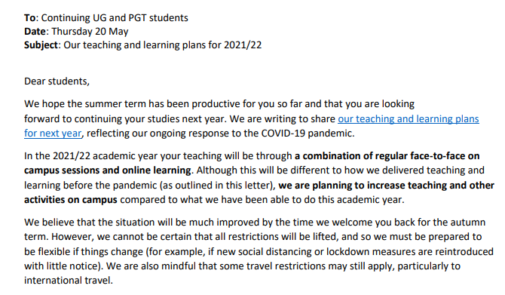The width and height of the screenshot is (505, 295).
Task: Click the '2021/22' in the subject line
Action: pos(243,45)
